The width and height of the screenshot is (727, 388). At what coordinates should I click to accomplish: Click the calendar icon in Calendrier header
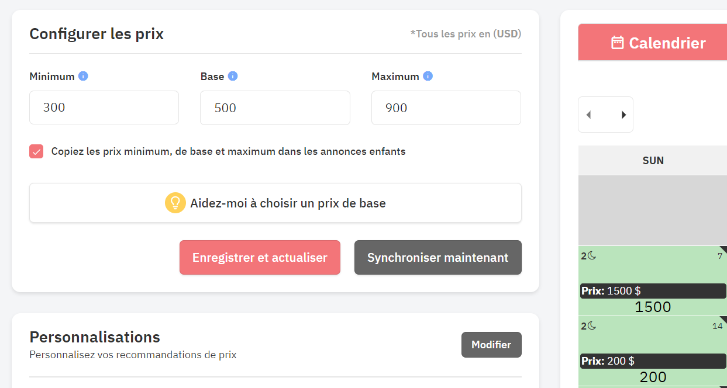617,43
